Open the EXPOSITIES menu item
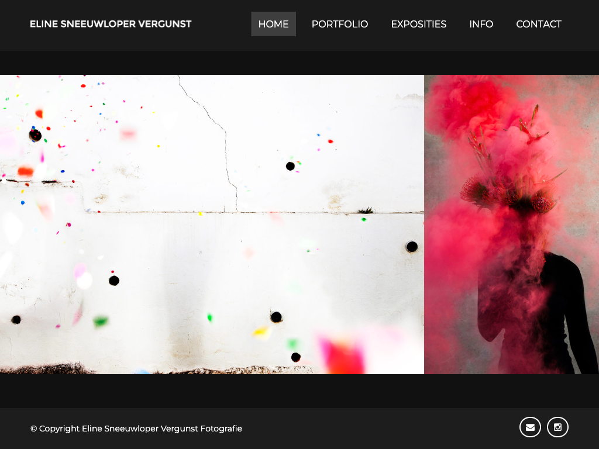The height and width of the screenshot is (449, 599). [418, 24]
